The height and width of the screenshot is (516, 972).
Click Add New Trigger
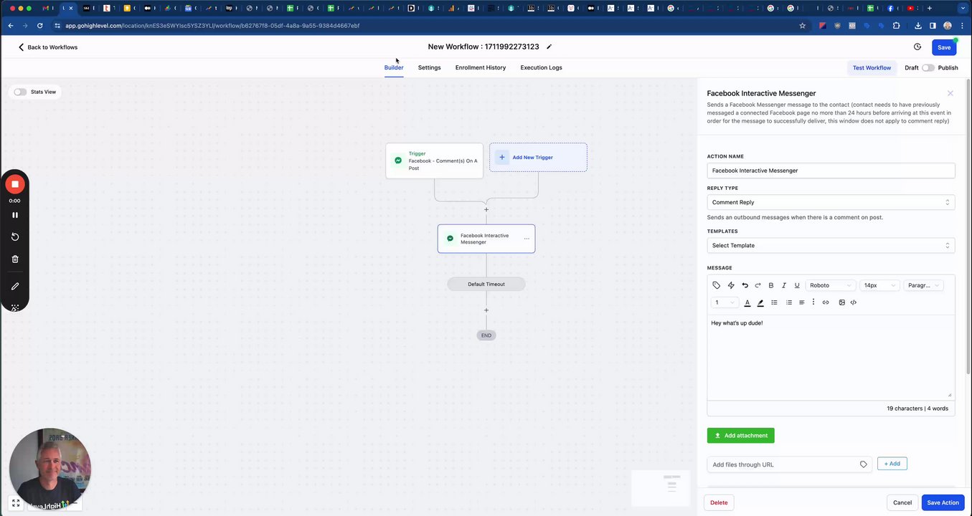click(x=538, y=157)
